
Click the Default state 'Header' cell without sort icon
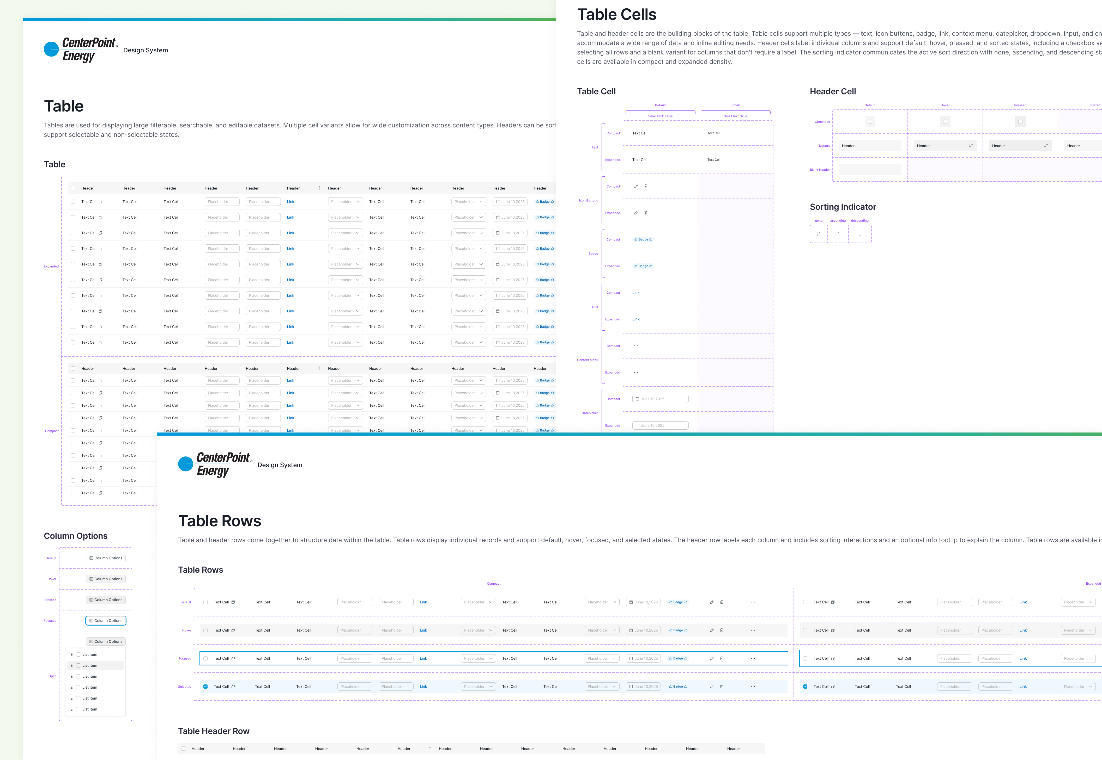[x=870, y=146]
